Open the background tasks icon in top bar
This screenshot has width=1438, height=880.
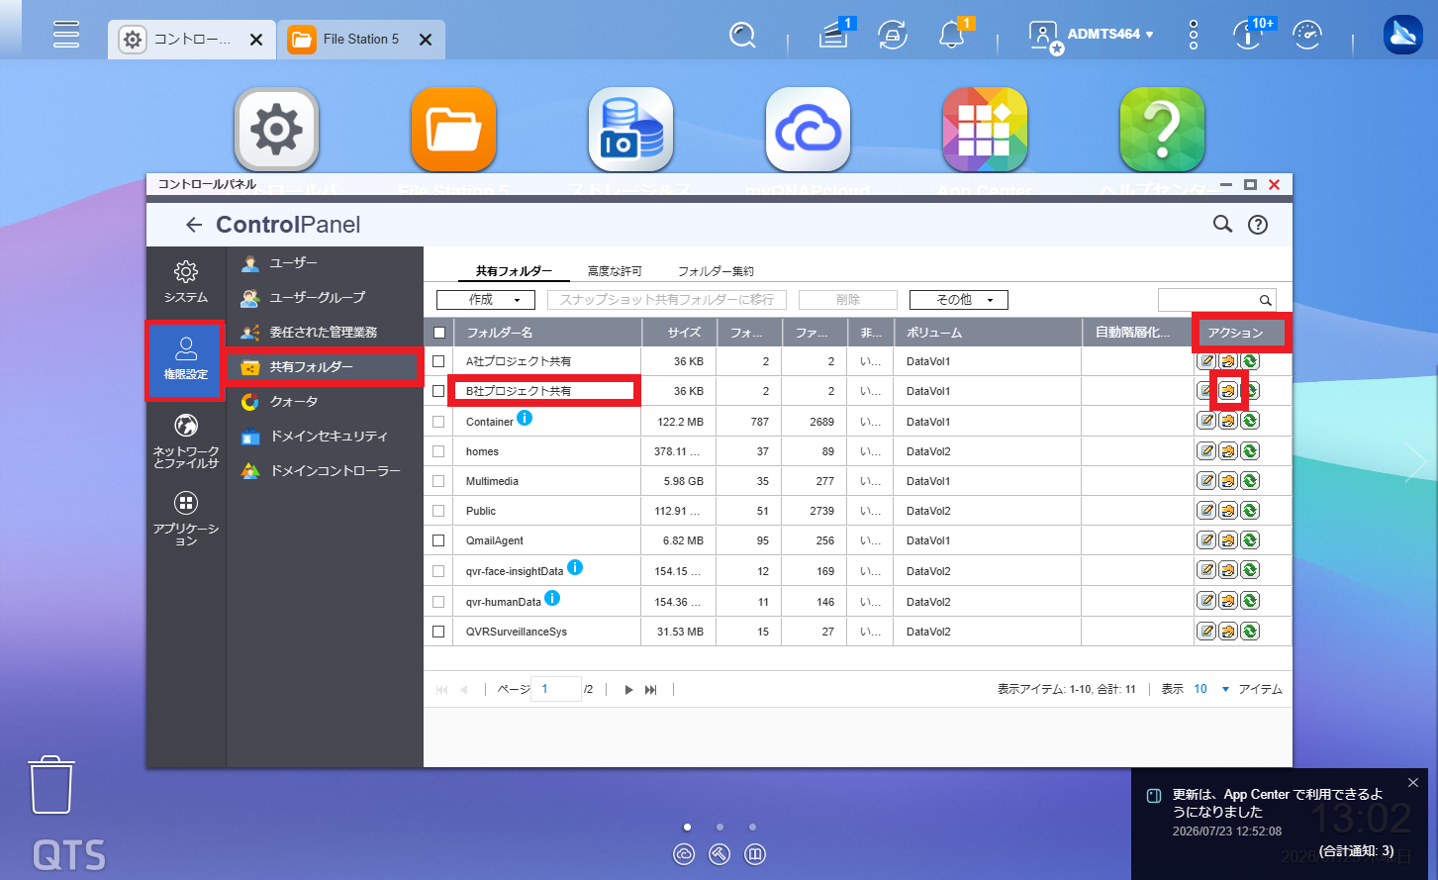click(835, 35)
